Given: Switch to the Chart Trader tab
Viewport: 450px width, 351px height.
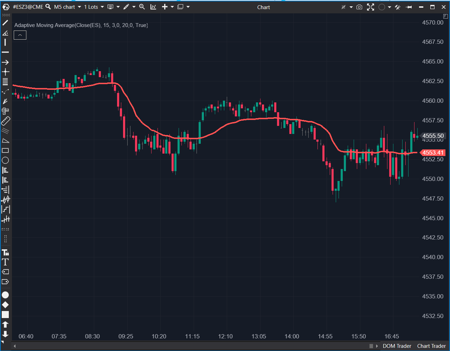Looking at the screenshot, I should pos(431,346).
